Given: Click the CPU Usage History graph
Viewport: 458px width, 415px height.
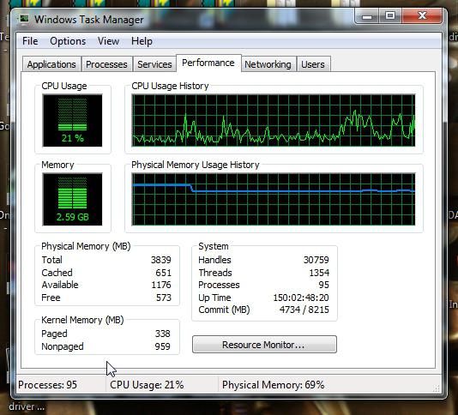Looking at the screenshot, I should coord(274,120).
